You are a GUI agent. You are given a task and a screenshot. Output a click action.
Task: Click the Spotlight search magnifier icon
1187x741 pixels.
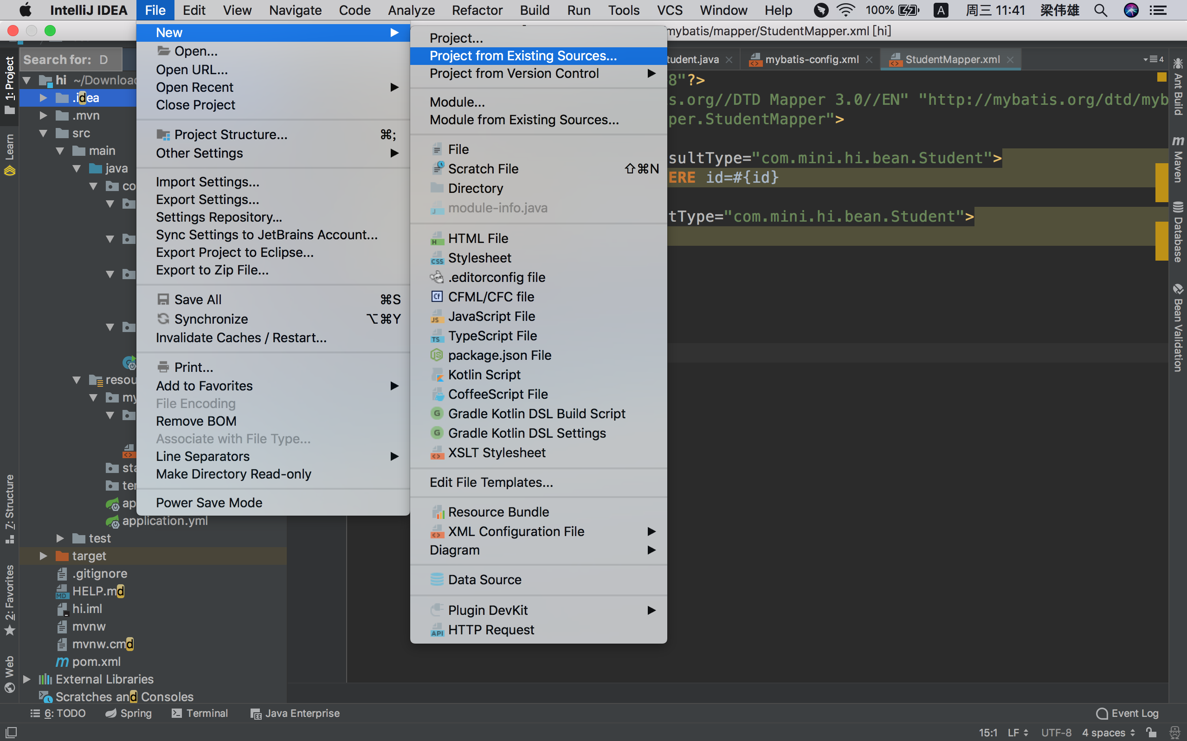click(x=1101, y=10)
